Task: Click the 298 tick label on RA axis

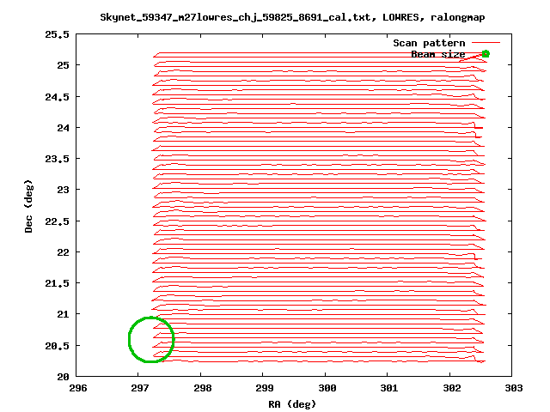Action: click(200, 387)
